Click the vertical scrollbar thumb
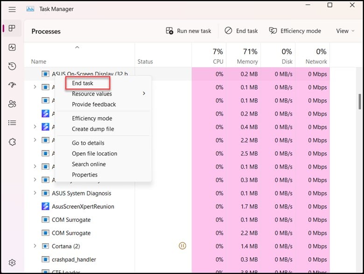This screenshot has height=274, width=364. tap(360, 101)
